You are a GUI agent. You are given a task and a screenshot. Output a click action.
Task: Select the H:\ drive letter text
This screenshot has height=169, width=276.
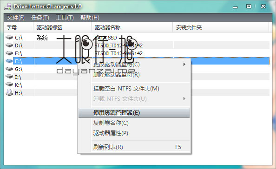[19, 93]
